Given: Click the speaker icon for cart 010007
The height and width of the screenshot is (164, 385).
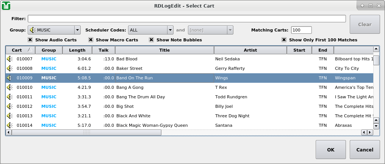Looking at the screenshot, I should point(9,59).
